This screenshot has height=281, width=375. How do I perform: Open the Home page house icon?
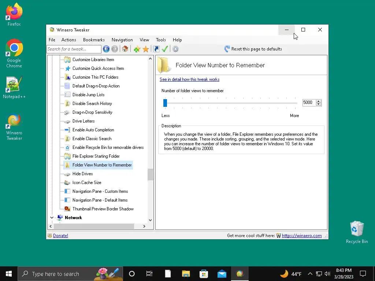tap(125, 49)
